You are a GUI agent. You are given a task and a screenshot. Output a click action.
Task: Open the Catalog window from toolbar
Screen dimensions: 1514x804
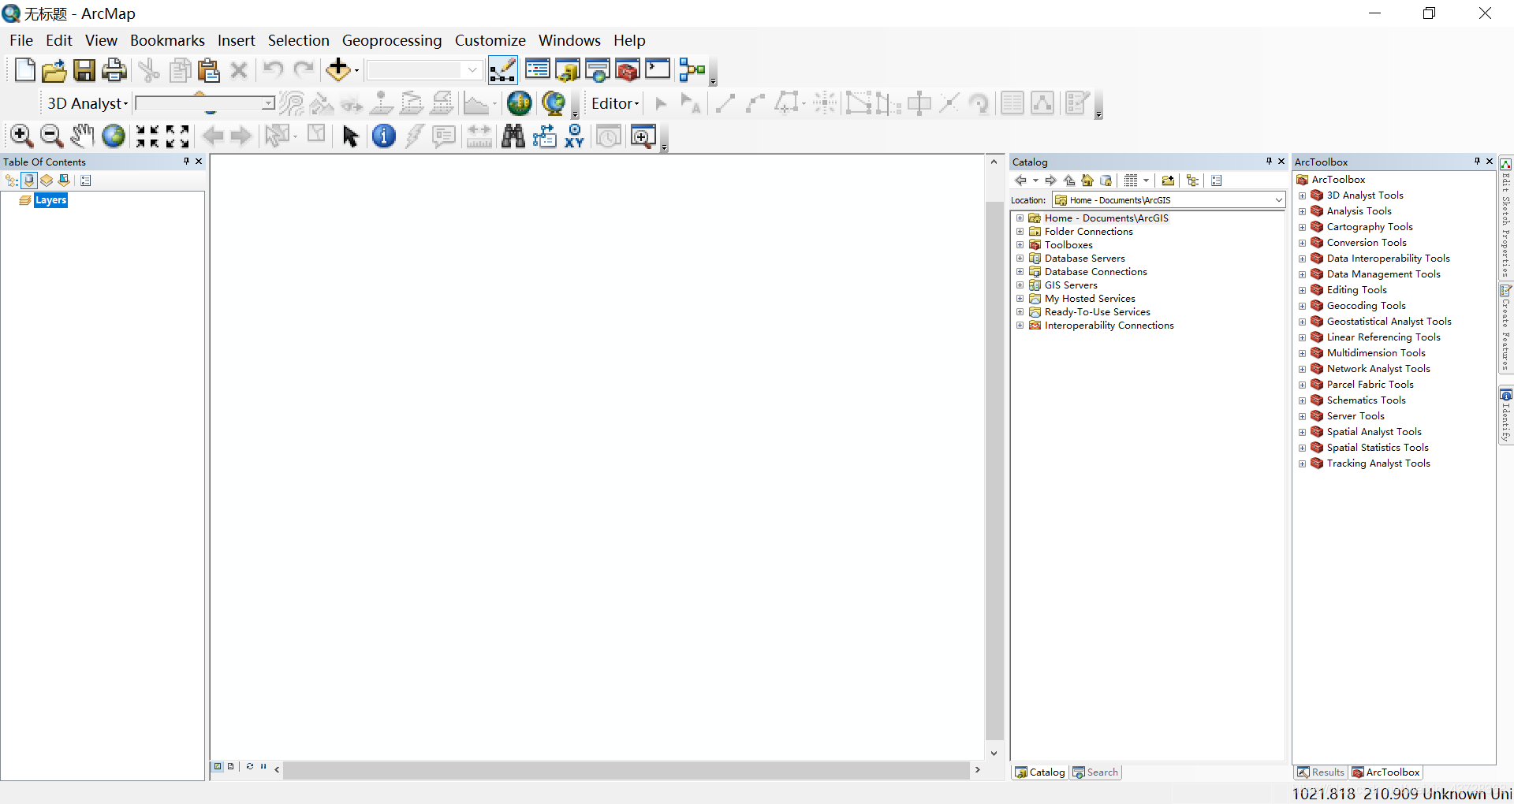pos(568,70)
